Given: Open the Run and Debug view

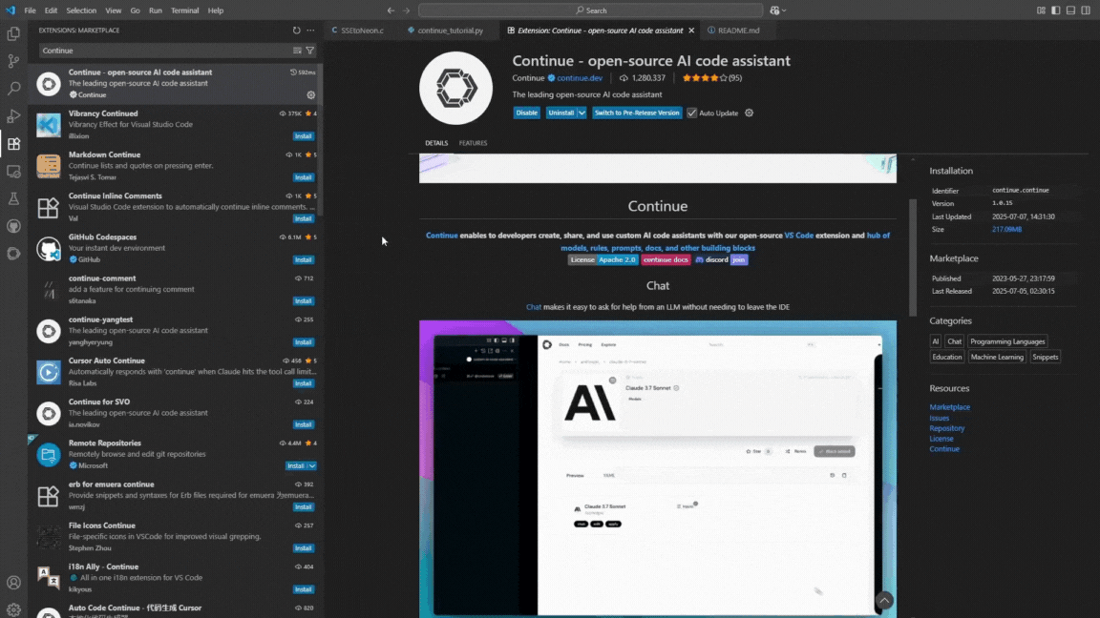Looking at the screenshot, I should (13, 116).
